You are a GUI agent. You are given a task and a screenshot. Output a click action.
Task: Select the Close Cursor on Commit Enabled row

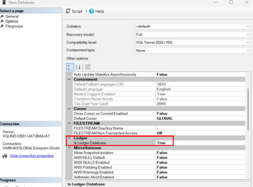[159, 113]
